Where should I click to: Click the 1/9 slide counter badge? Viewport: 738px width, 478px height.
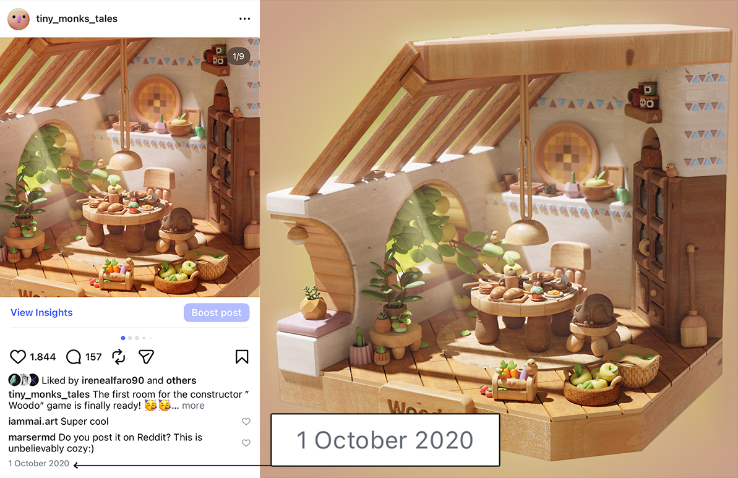coord(238,56)
